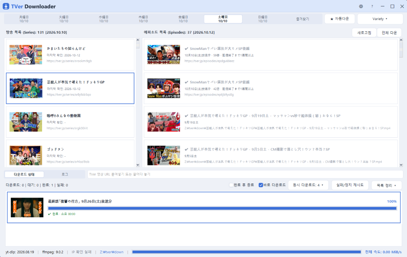The height and width of the screenshot is (257, 407).
Task: Click the 전체 다운 button
Action: 389,33
